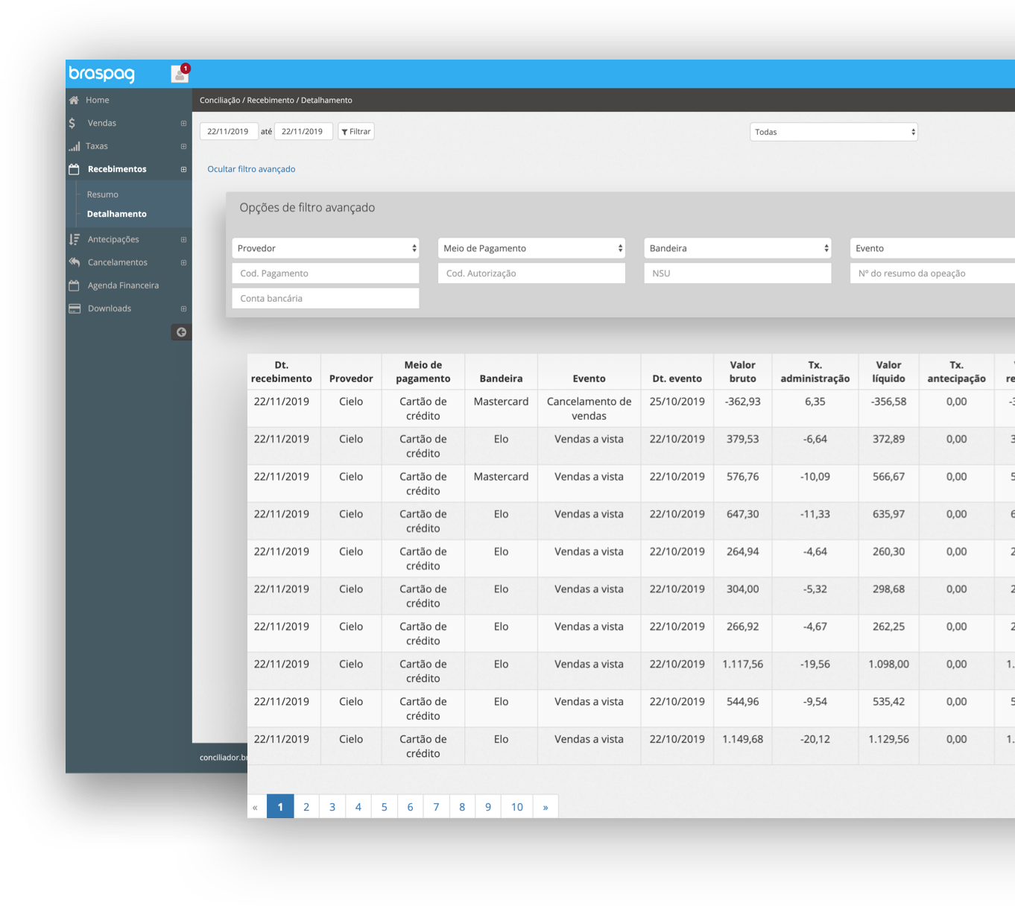Click Nº do resumo da opeação field
Screen dimensions: 1015x906
click(x=932, y=273)
